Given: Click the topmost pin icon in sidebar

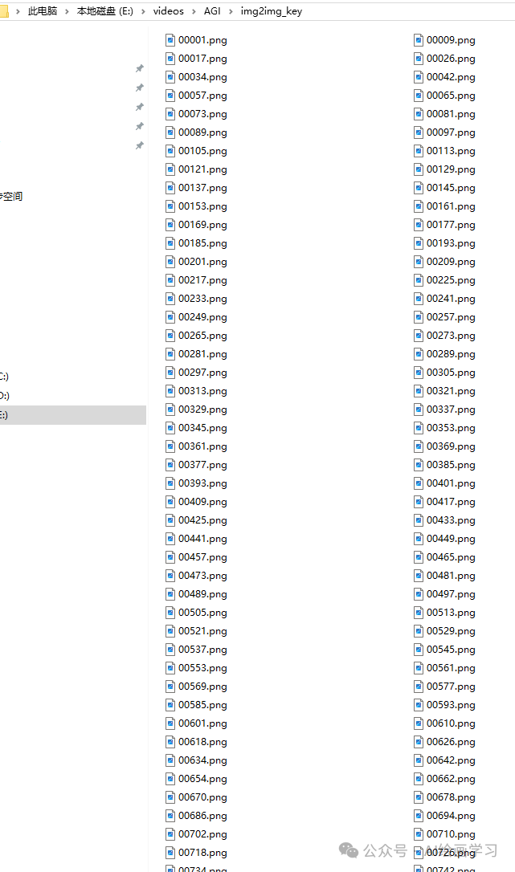Looking at the screenshot, I should (x=140, y=68).
